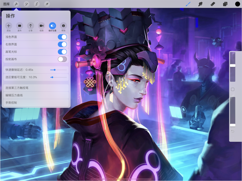Select the Brush tool
This screenshot has height=181, width=242.
(188, 4)
